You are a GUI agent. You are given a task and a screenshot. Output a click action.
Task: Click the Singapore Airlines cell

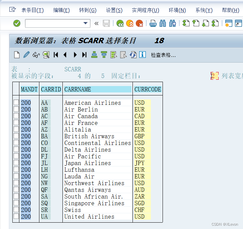coord(98,203)
